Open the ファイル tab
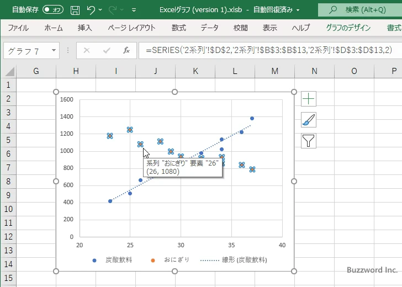The image size is (402, 287). point(18,28)
